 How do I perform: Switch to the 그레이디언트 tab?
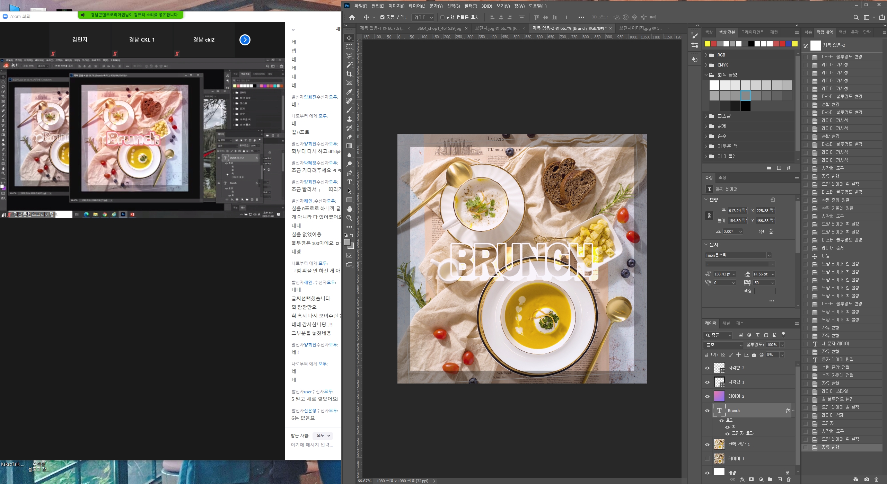point(752,32)
